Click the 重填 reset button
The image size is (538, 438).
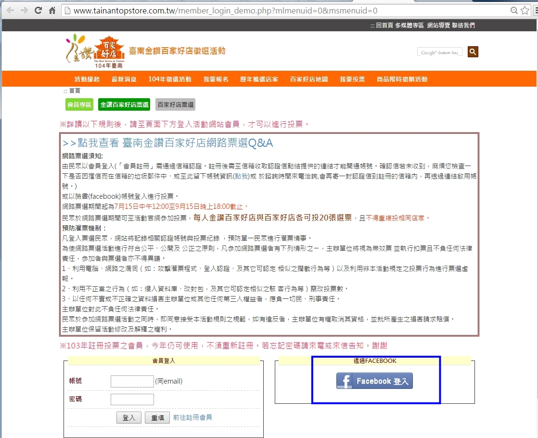(x=157, y=418)
